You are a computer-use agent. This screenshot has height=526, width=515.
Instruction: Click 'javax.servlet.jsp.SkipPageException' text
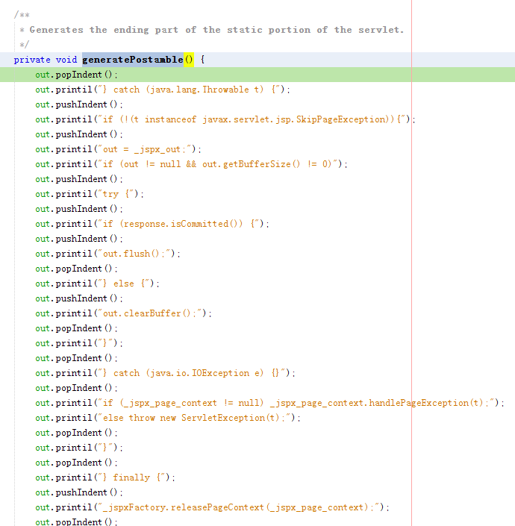294,119
